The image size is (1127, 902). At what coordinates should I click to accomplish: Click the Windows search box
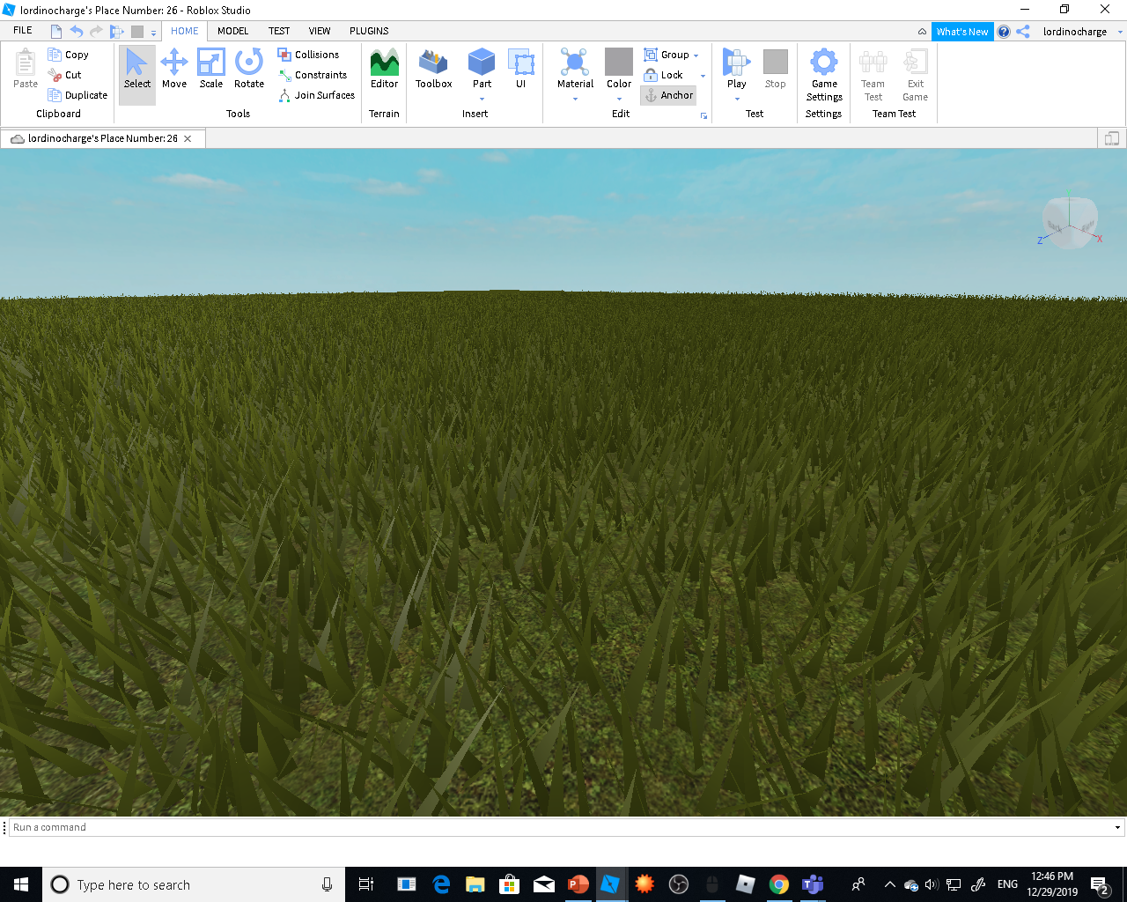coord(194,884)
